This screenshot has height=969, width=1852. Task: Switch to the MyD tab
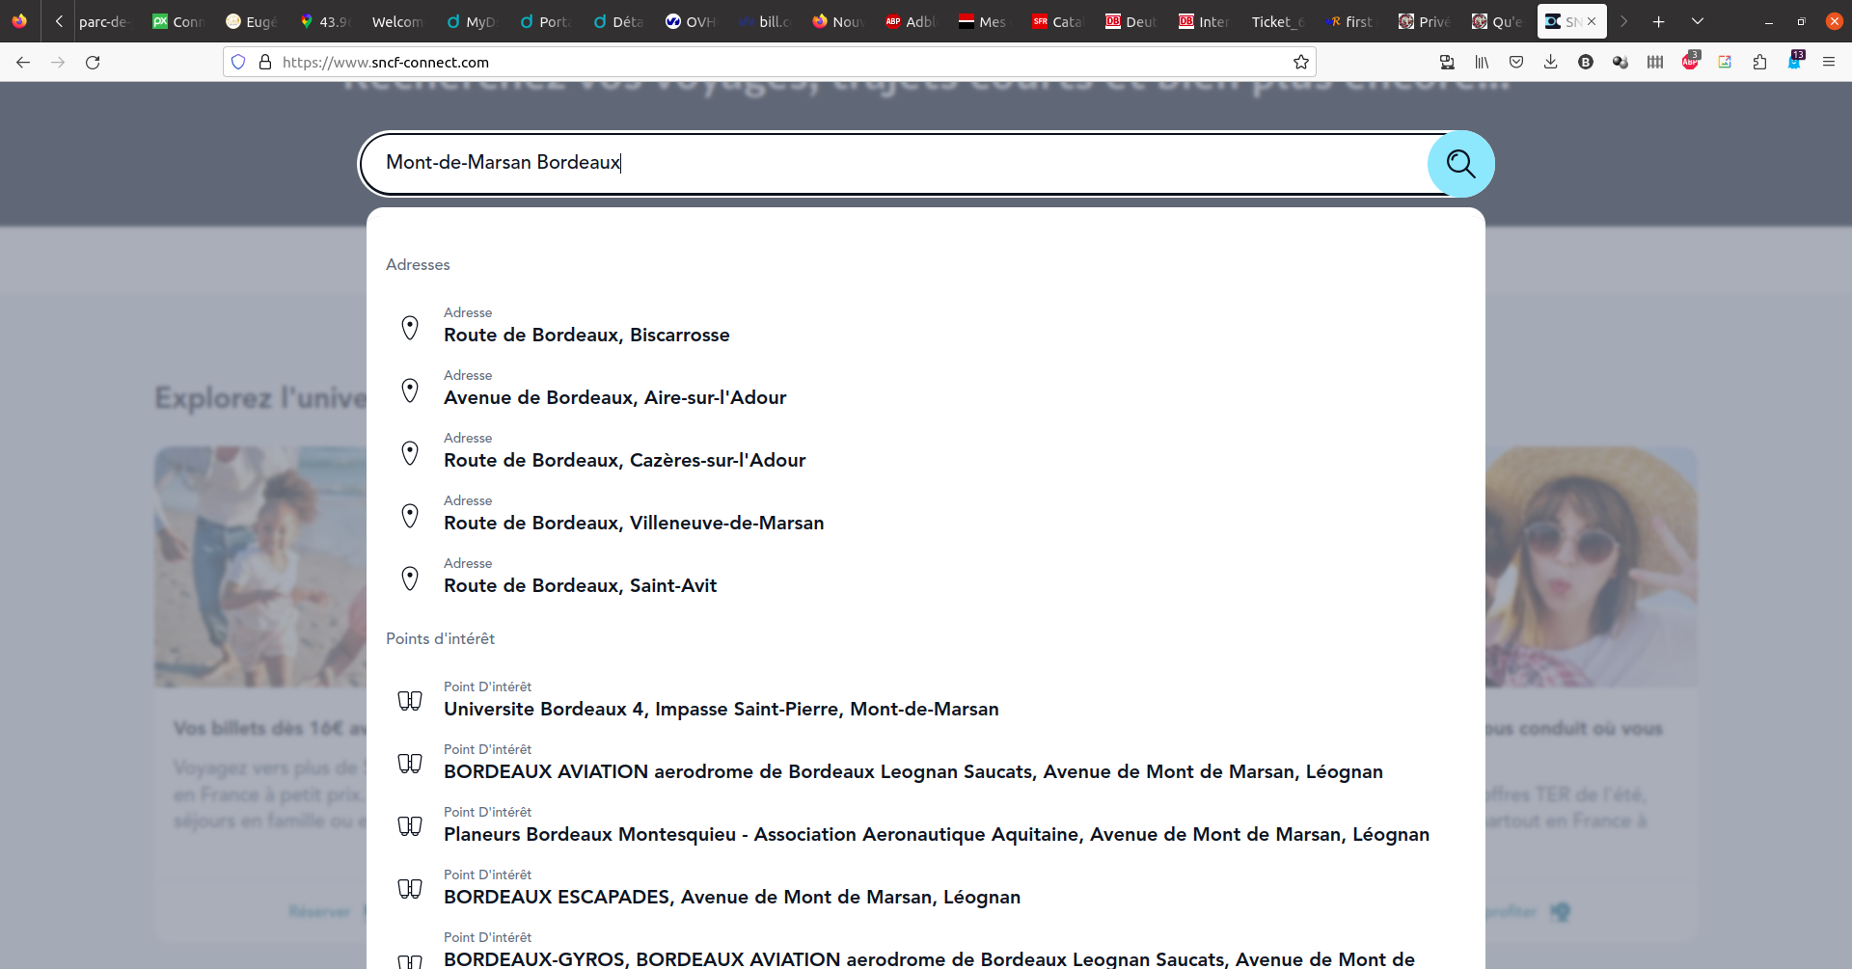472,21
